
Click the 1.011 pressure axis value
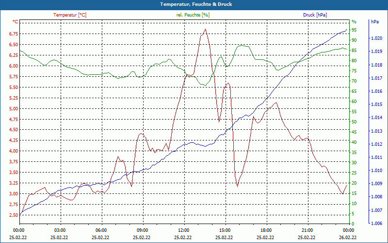377,157
